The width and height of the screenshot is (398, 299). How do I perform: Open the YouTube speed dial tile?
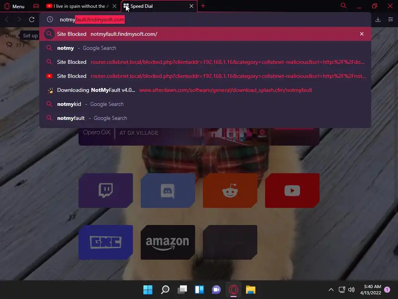coord(292,190)
